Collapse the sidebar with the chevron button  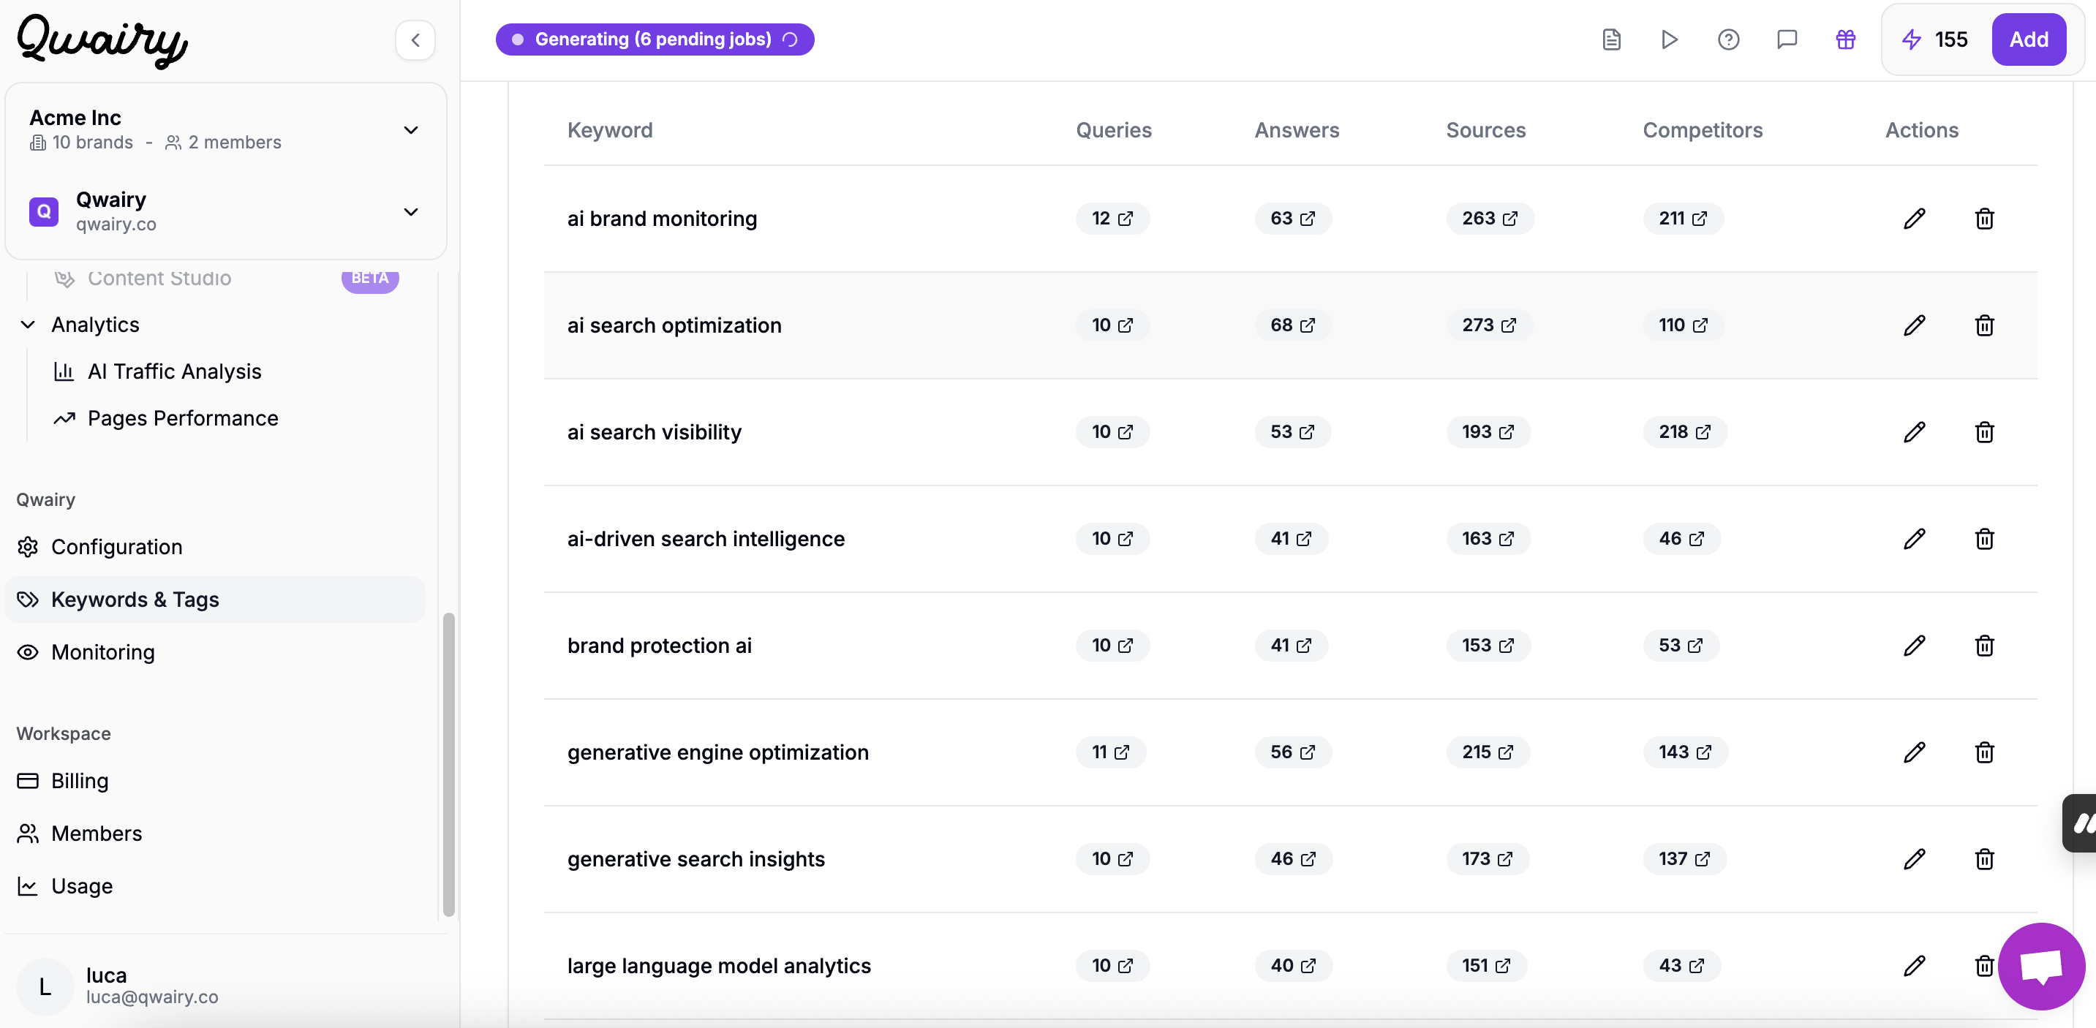(415, 40)
